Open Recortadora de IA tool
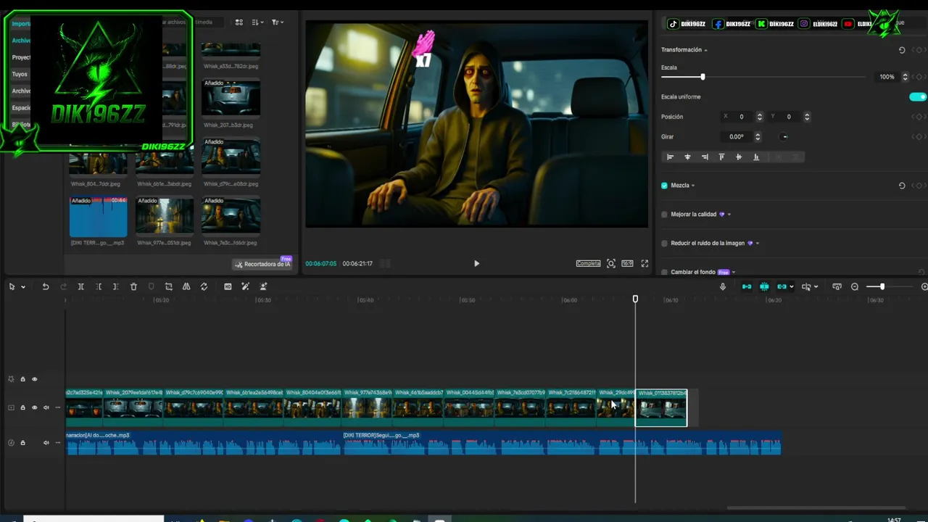Image resolution: width=928 pixels, height=522 pixels. (262, 264)
